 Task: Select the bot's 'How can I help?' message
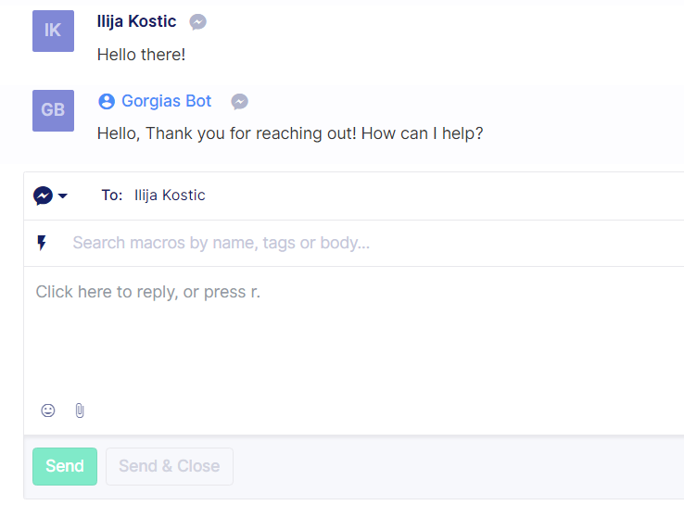pyautogui.click(x=290, y=133)
